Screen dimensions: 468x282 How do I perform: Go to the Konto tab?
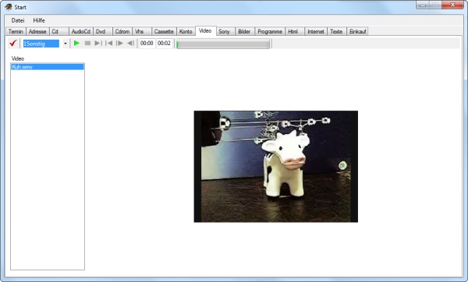click(x=186, y=31)
